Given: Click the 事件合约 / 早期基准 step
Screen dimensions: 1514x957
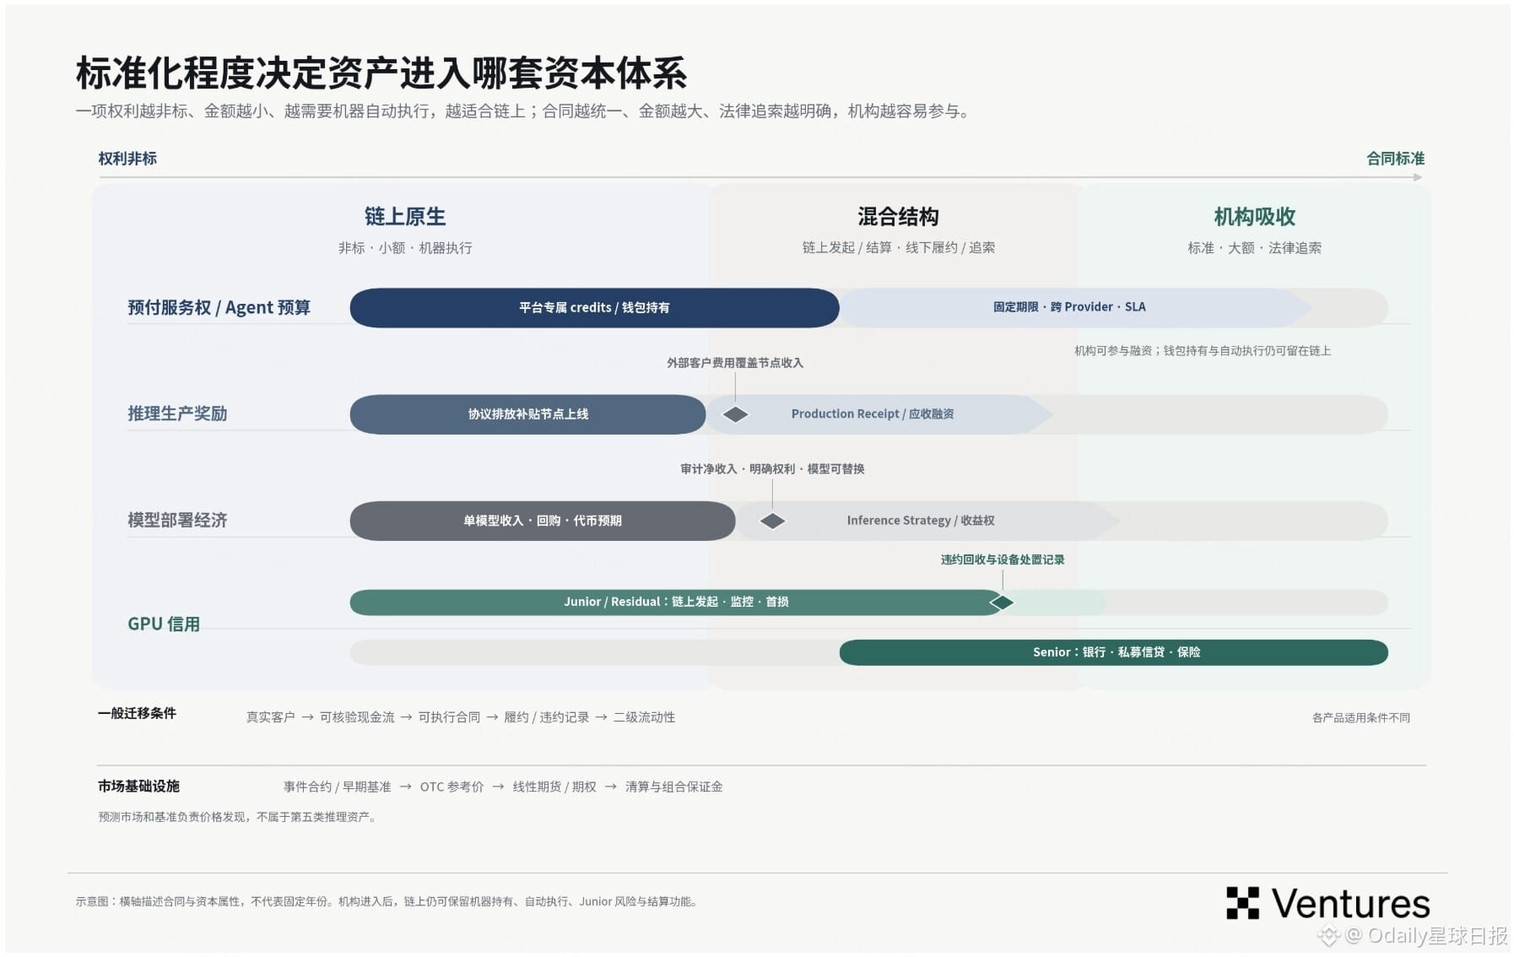Looking at the screenshot, I should coord(337,787).
